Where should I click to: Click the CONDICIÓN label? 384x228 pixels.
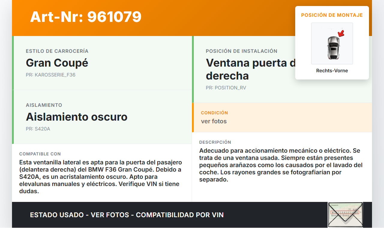[x=214, y=113]
